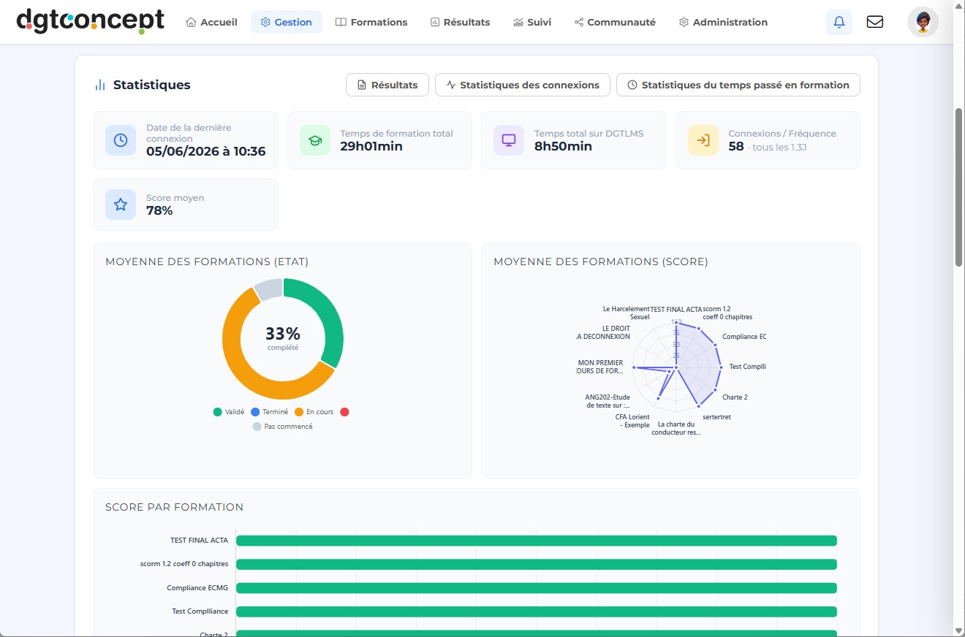Click the scrollbar down arrow
This screenshot has height=637, width=965.
coord(958,630)
